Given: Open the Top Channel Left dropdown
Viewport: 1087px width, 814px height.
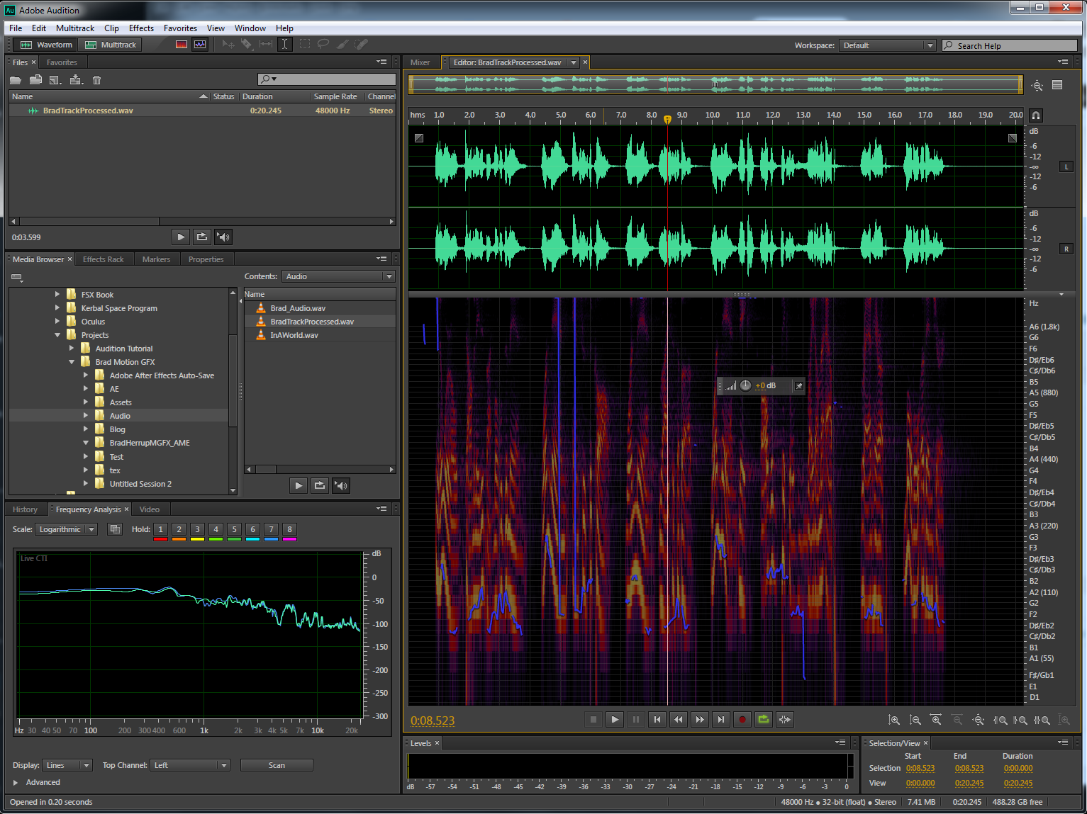Looking at the screenshot, I should (190, 765).
